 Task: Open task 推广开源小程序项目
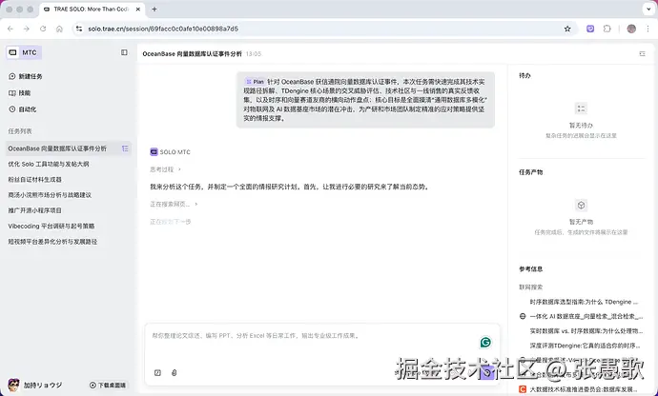click(x=35, y=210)
